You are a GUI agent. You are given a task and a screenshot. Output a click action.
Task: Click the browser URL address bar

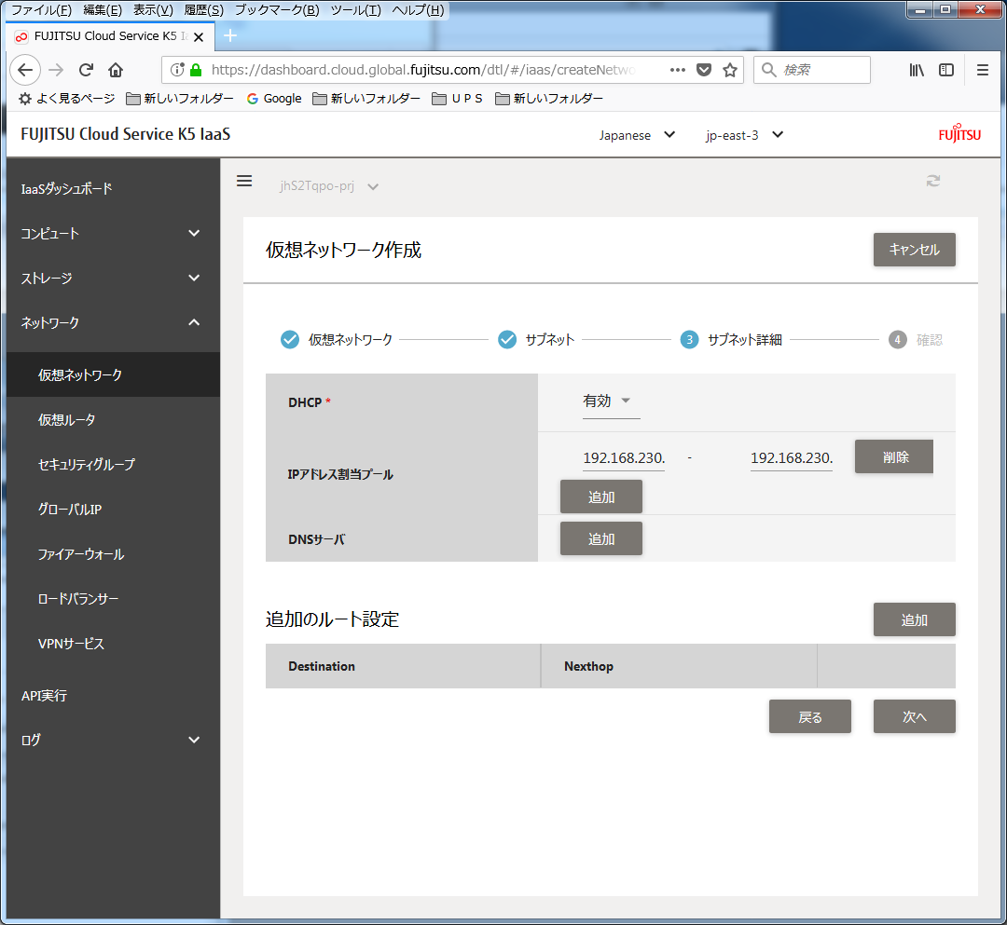(424, 69)
